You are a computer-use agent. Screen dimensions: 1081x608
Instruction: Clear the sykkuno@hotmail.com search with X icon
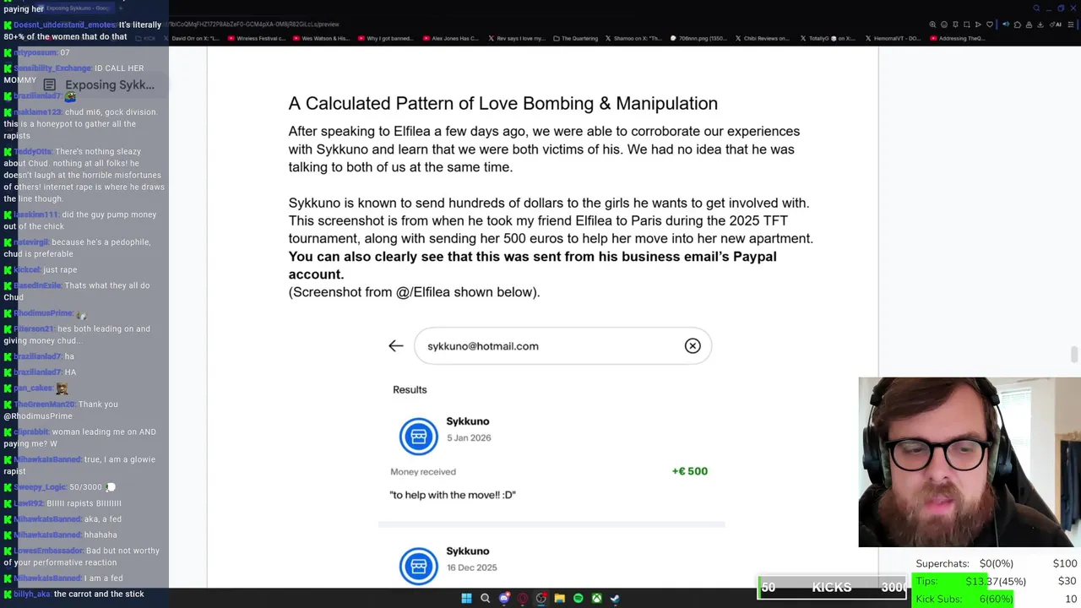693,346
